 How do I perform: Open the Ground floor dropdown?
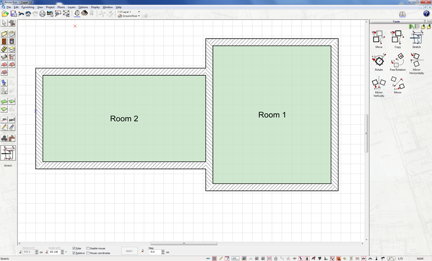click(139, 16)
